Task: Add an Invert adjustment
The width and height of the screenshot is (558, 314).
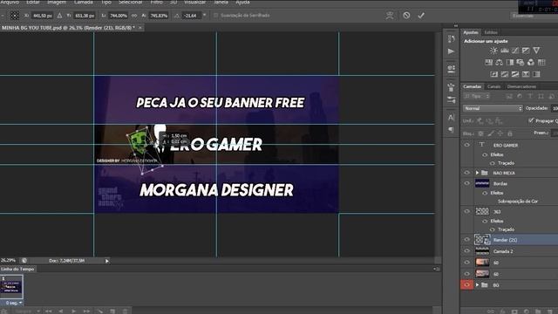Action: pyautogui.click(x=494, y=74)
